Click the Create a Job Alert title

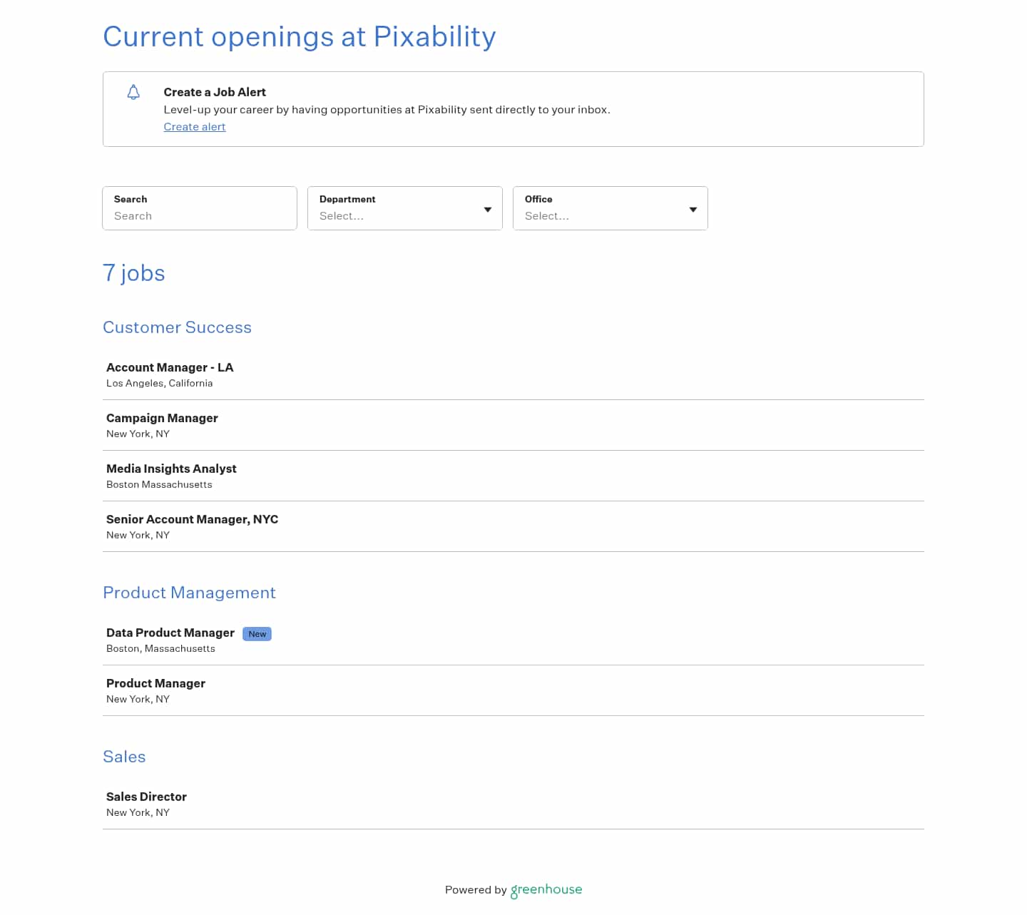[215, 92]
